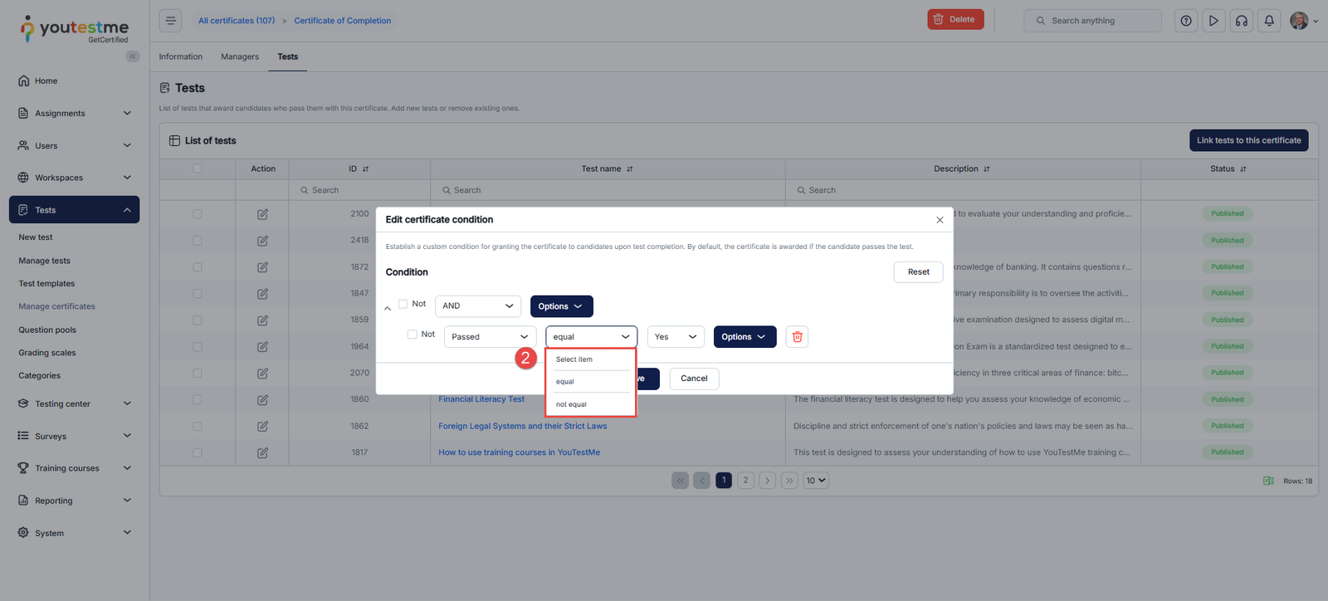Screen dimensions: 1328x601
Task: Open Question pools in the sidebar
Action: tap(47, 330)
